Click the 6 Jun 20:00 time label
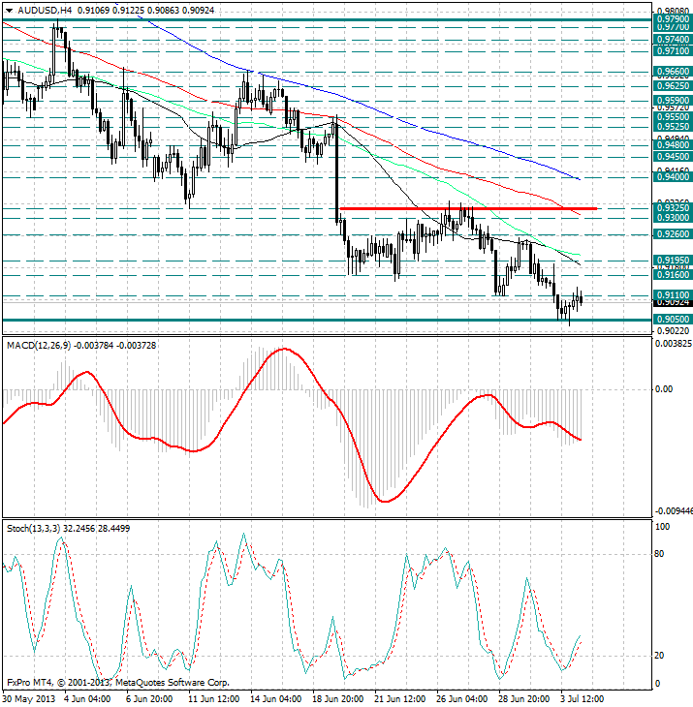The height and width of the screenshot is (707, 693). coord(149,699)
